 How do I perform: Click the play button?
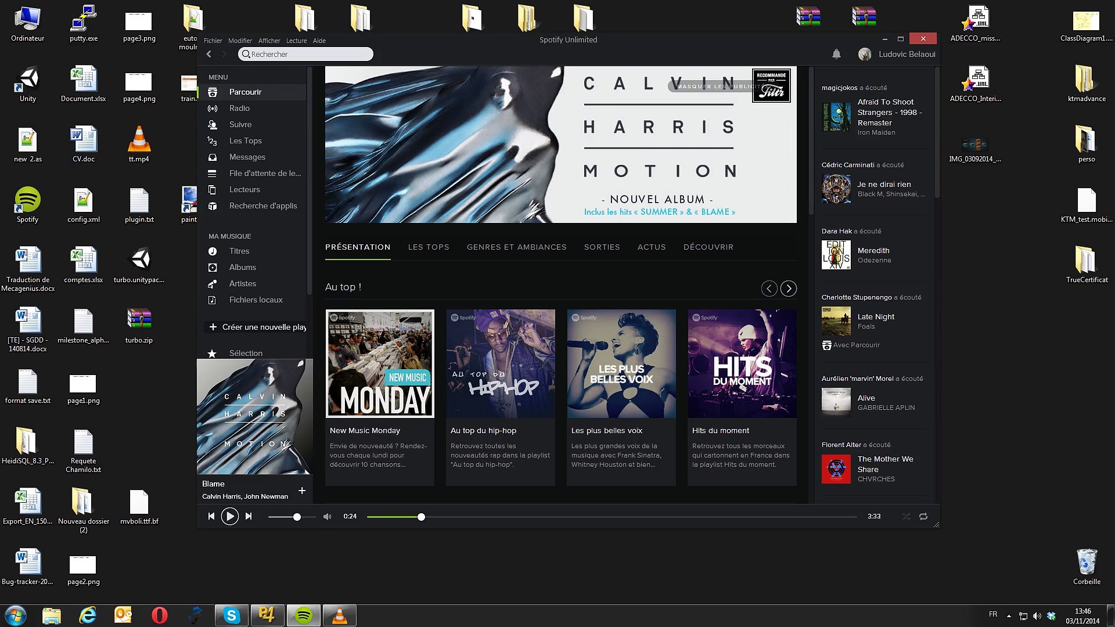click(230, 516)
